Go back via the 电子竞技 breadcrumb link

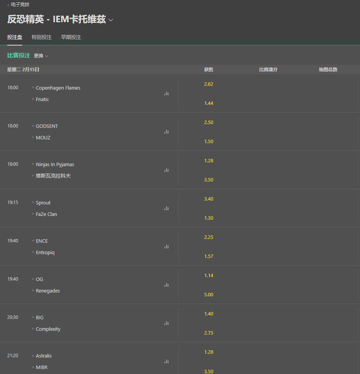[18, 5]
